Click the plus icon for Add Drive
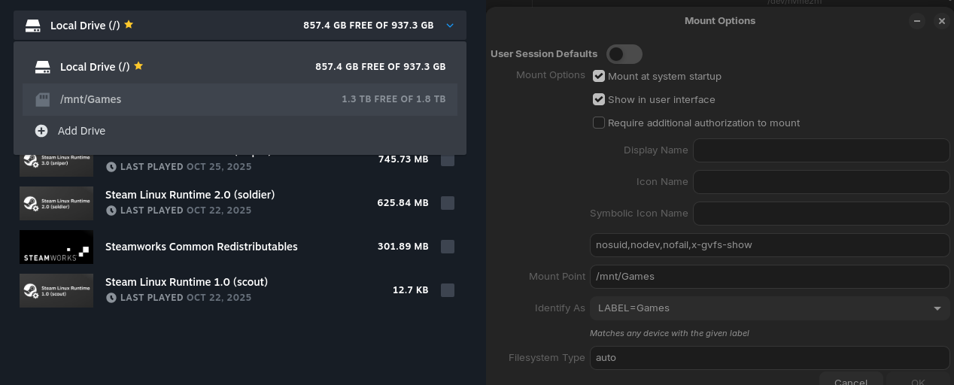Screen dimensions: 954x385 [x=41, y=131]
